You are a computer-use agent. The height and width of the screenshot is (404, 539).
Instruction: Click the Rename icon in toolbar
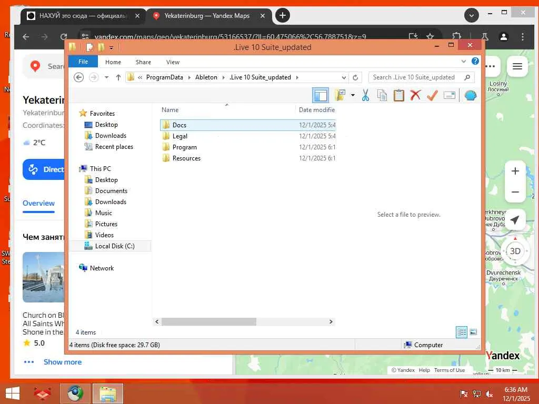[450, 95]
